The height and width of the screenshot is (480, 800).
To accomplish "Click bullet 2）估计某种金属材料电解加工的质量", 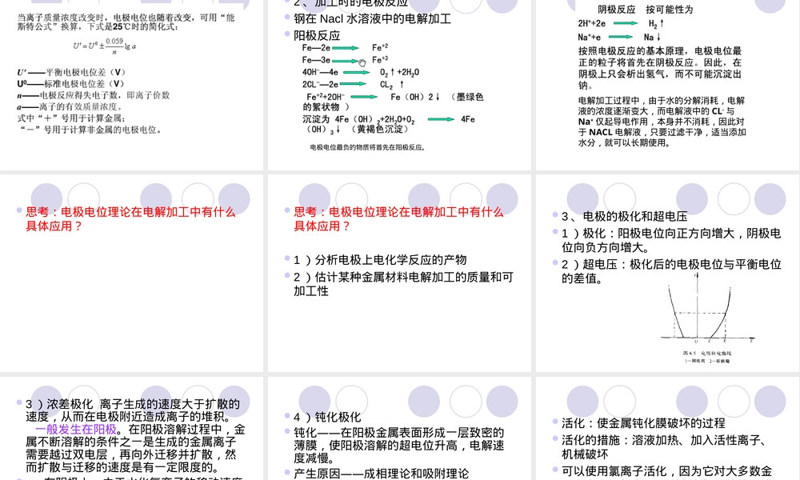I will pos(403,284).
